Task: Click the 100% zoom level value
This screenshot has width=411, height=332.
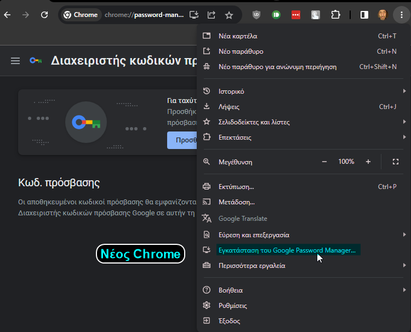Action: [x=346, y=162]
